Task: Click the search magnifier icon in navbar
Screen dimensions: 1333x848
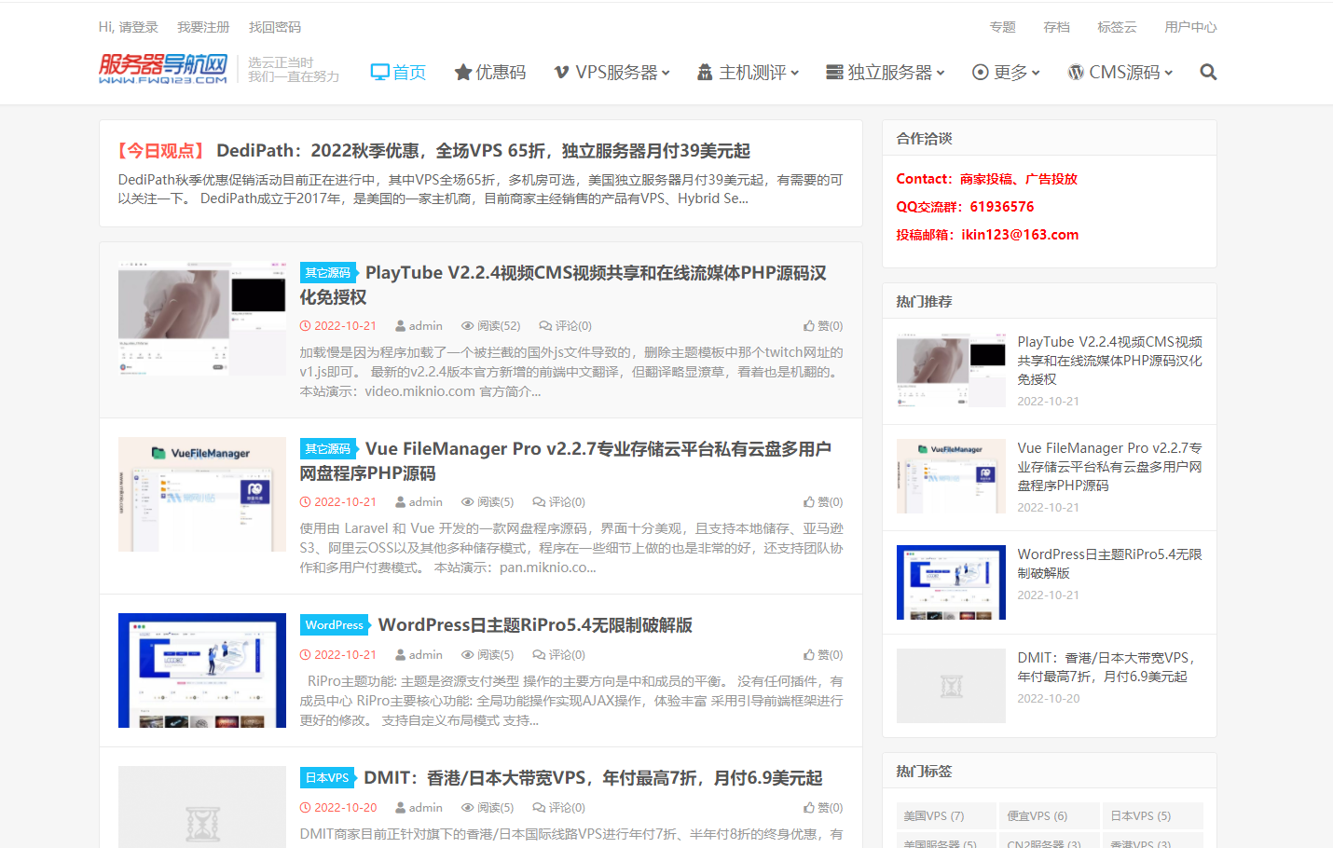Action: [1208, 72]
